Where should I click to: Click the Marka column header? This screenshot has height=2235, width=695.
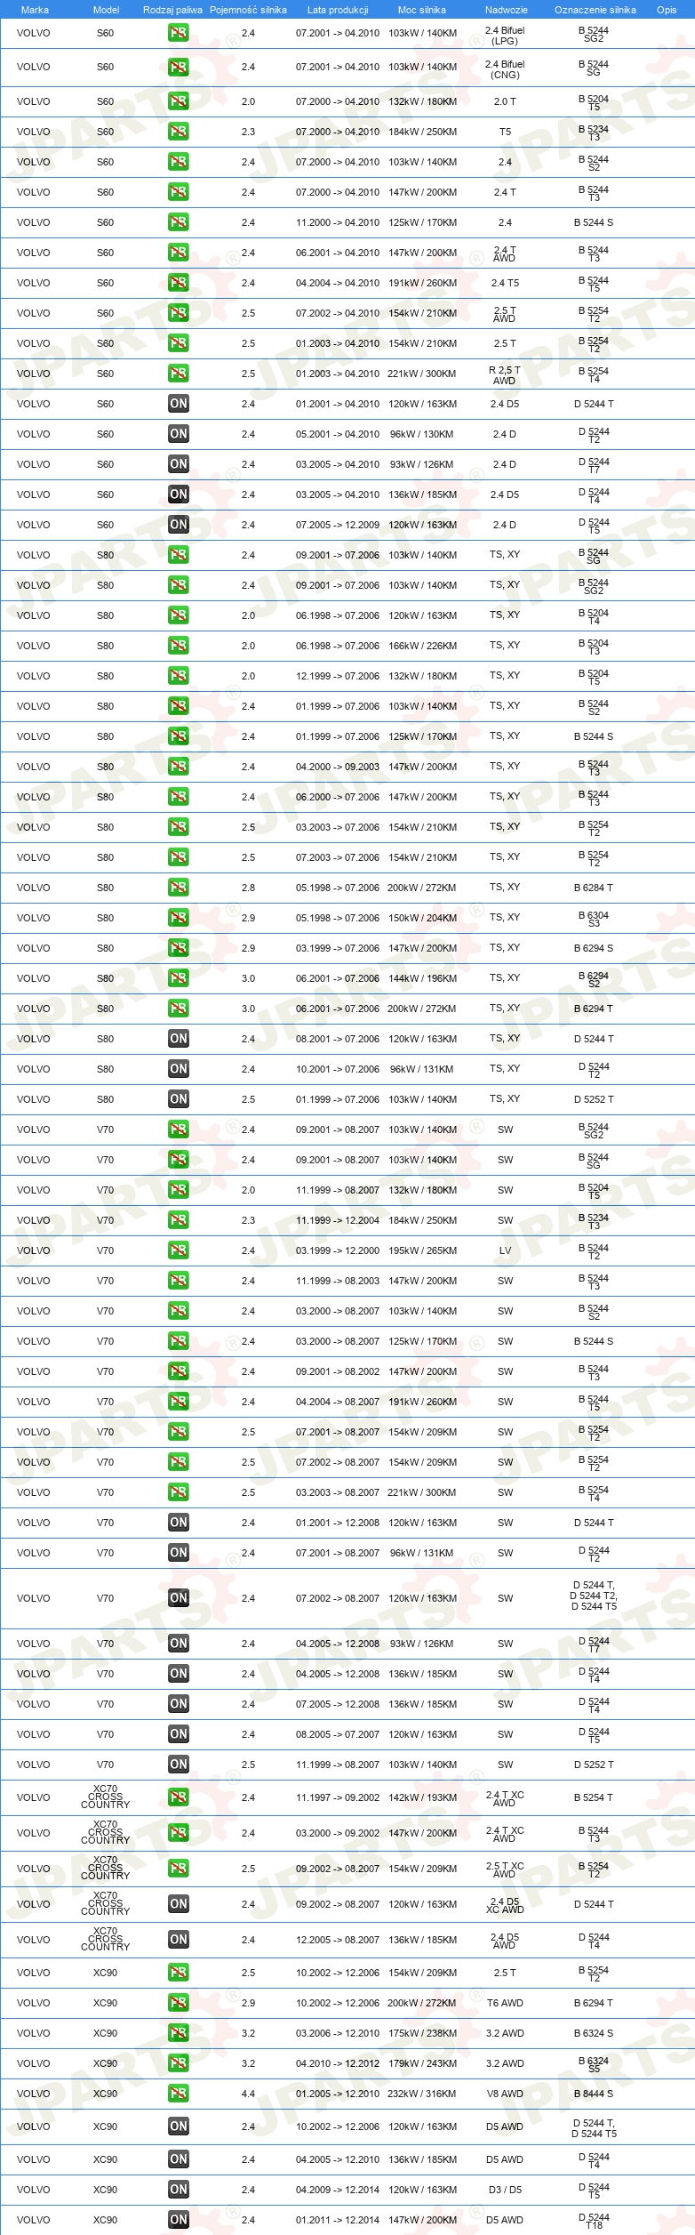(x=35, y=10)
